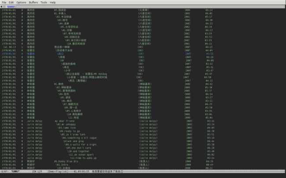Click the tab bar scroll-left arrow

3,7
